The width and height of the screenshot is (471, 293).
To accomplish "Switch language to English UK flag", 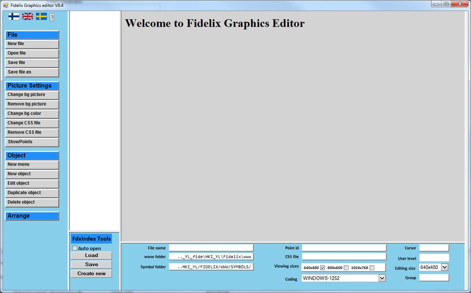I will point(28,17).
